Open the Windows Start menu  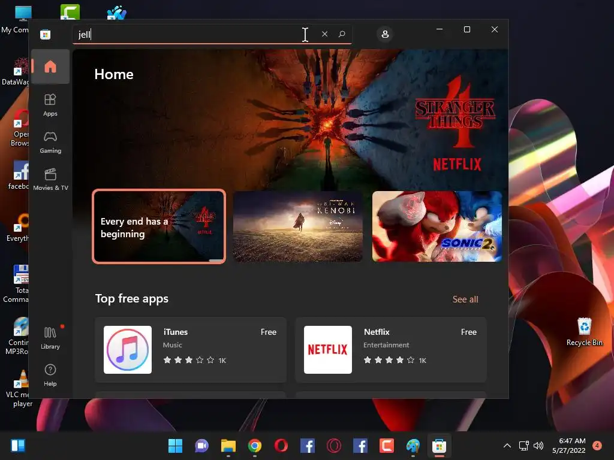click(175, 446)
